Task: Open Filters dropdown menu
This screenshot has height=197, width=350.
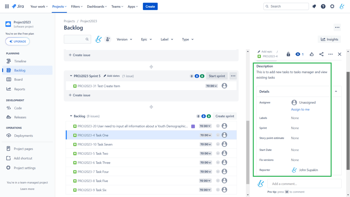Action: [77, 6]
